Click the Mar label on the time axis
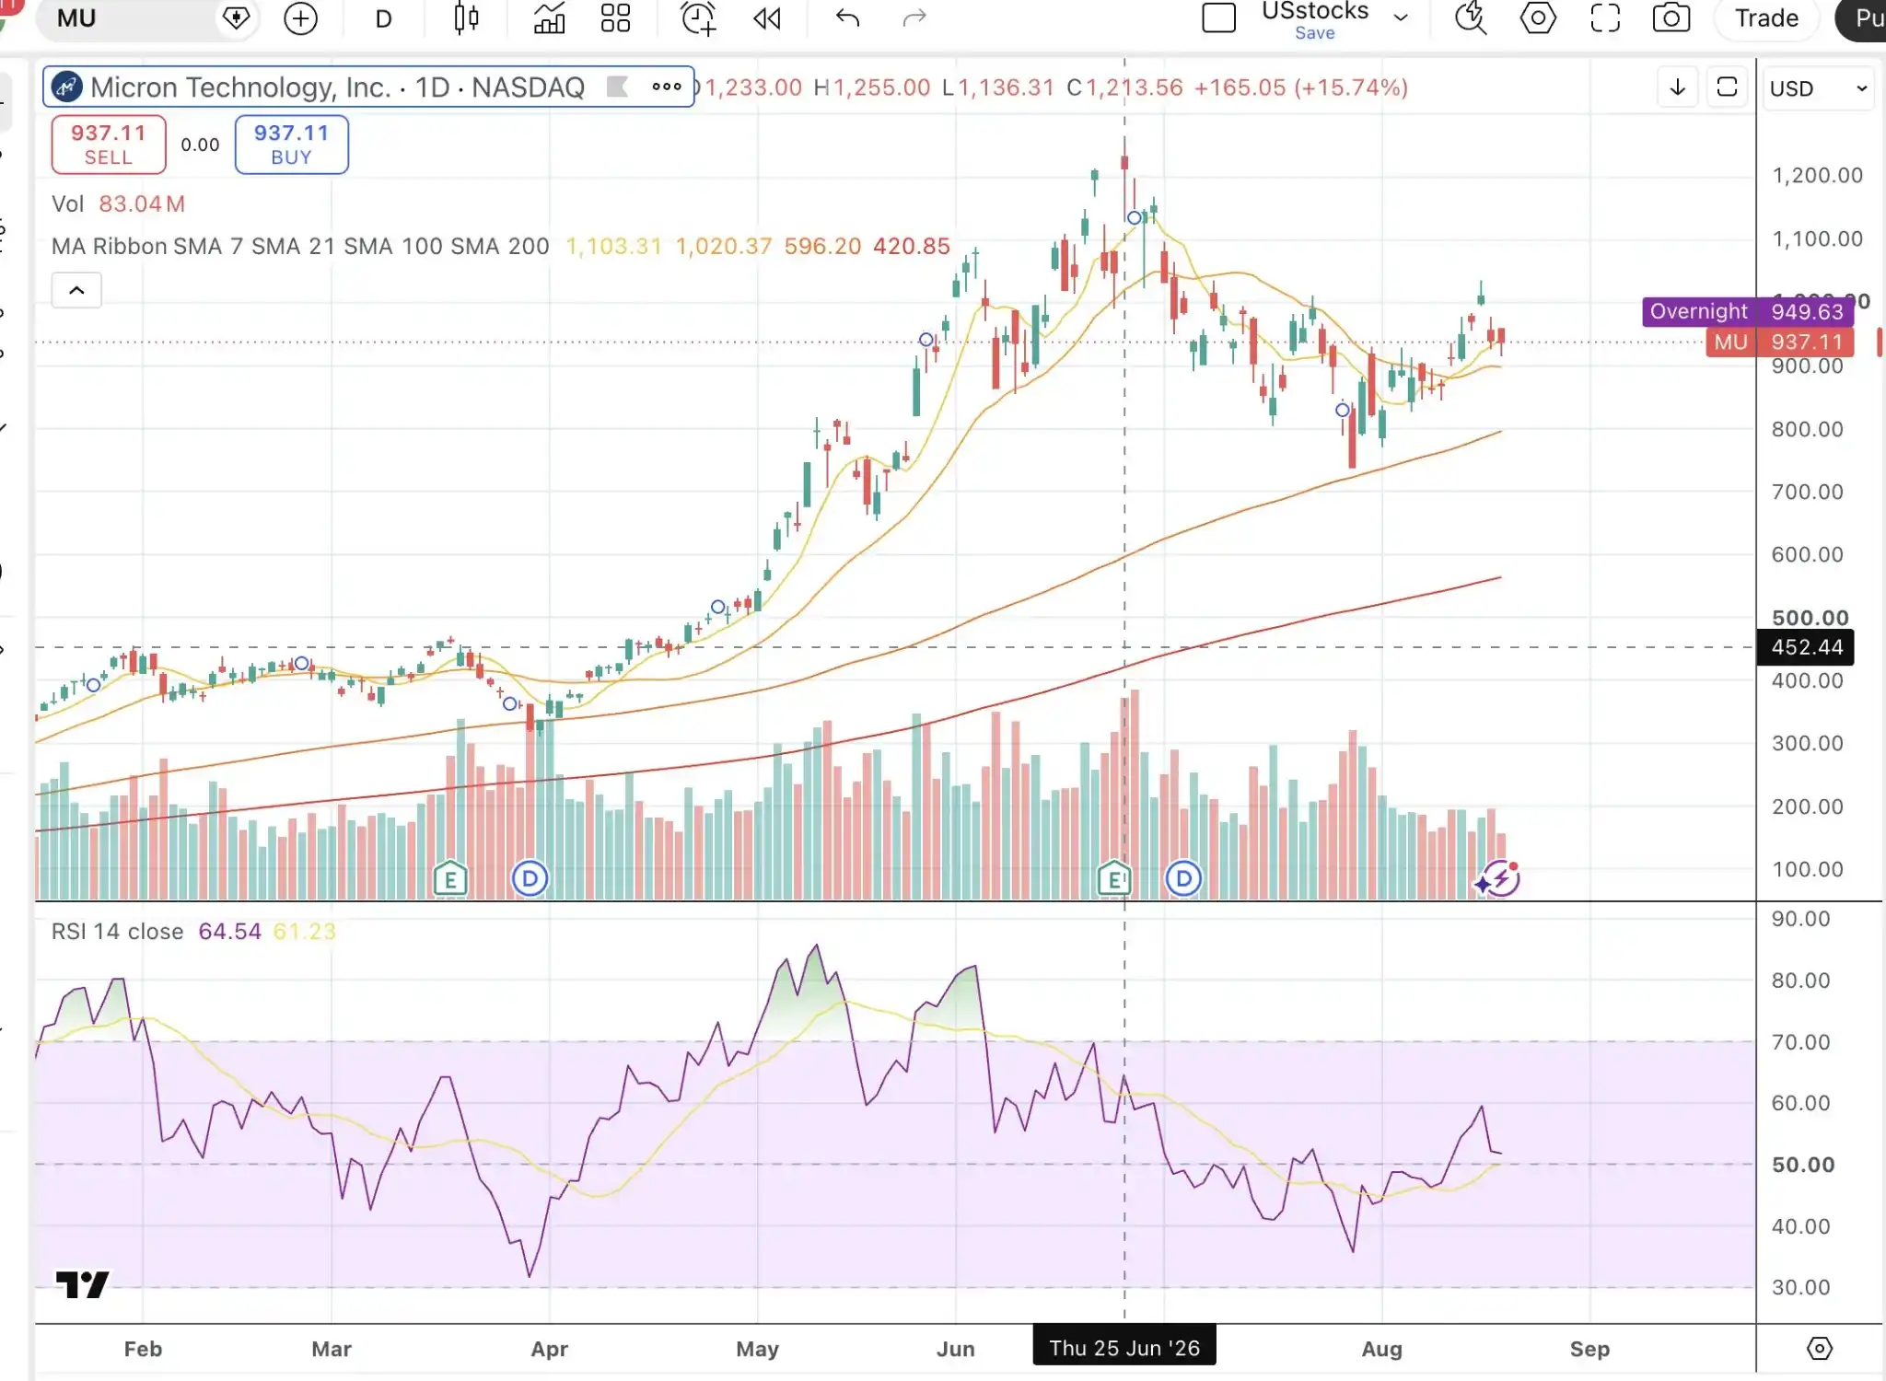 click(x=332, y=1350)
